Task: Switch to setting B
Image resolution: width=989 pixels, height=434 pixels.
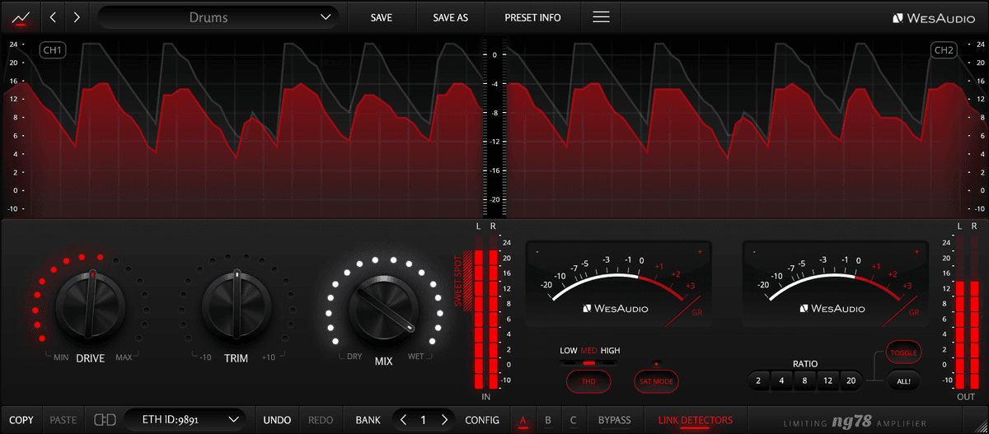Action: 548,420
